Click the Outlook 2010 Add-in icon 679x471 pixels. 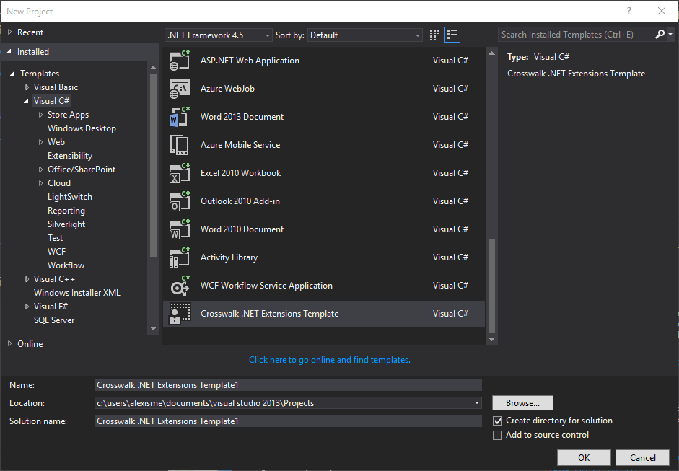(x=180, y=201)
